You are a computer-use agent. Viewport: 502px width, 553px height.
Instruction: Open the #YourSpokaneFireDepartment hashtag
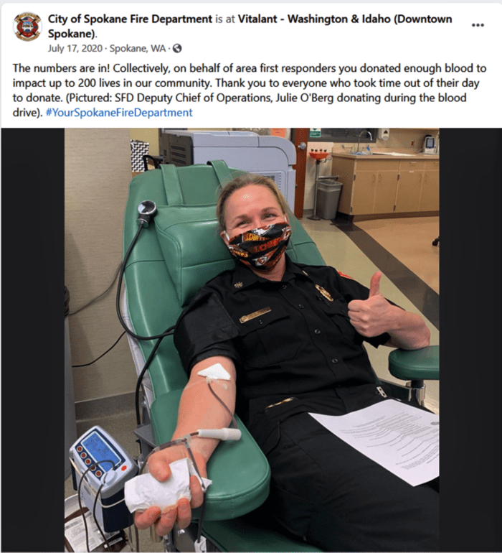(119, 113)
